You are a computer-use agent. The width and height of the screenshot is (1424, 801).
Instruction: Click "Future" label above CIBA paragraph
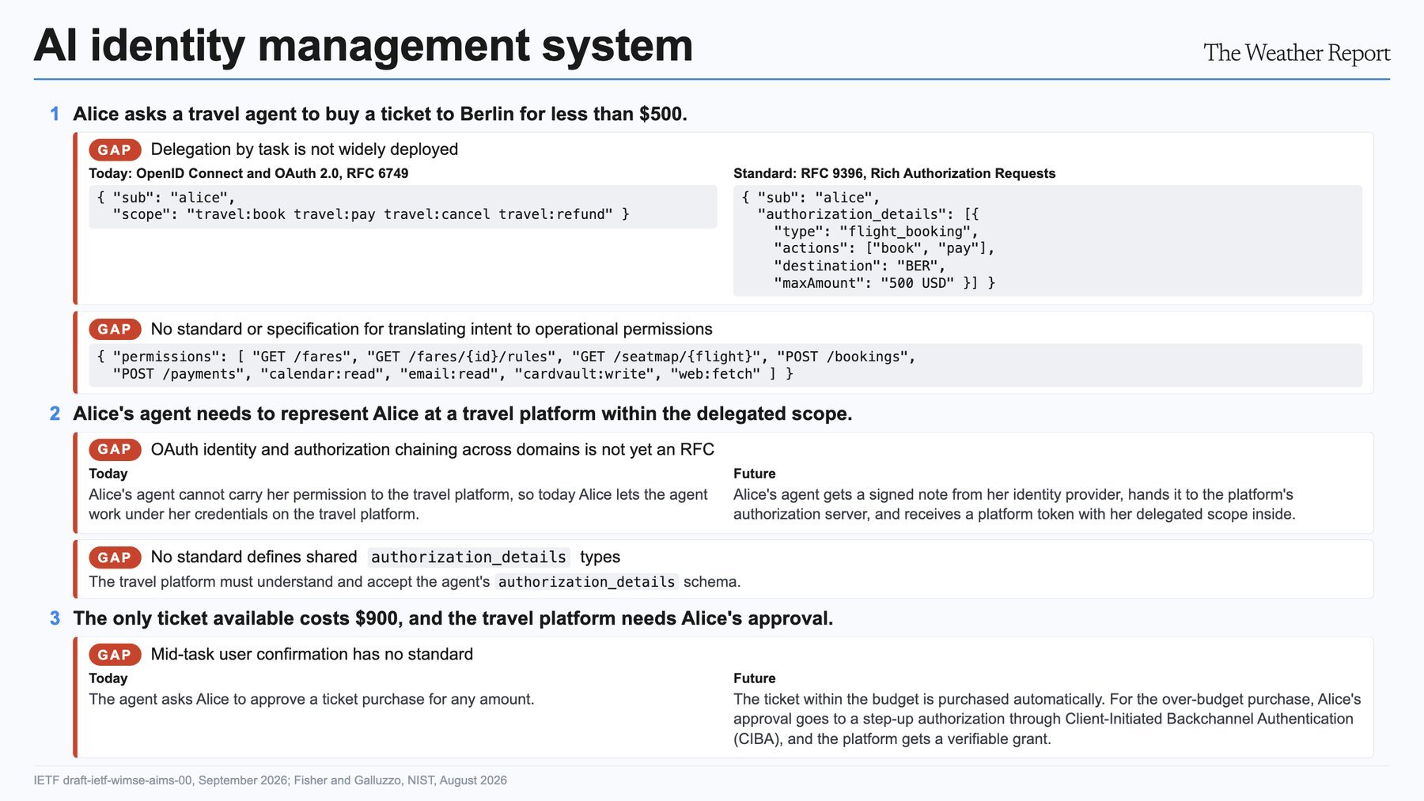click(x=755, y=678)
